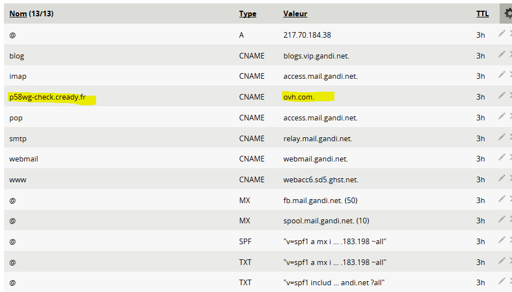The height and width of the screenshot is (292, 512).
Task: Edit the imap CNAME record
Action: [502, 75]
